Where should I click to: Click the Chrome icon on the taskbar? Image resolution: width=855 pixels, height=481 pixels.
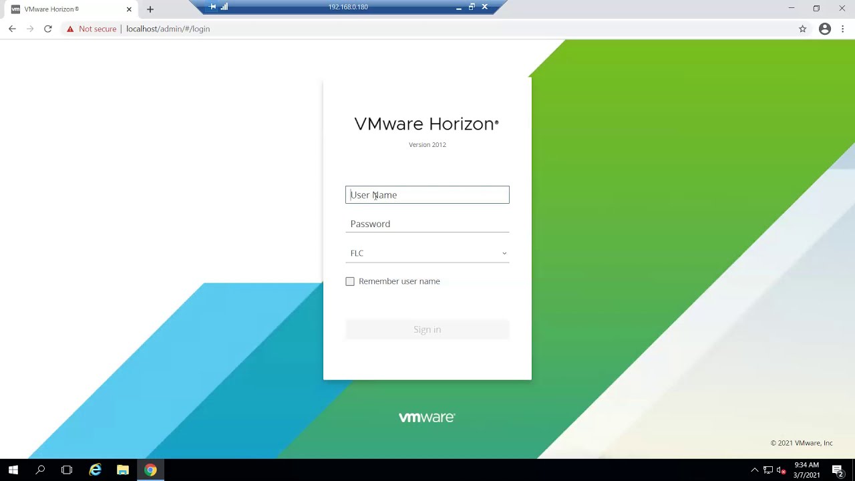pos(150,470)
